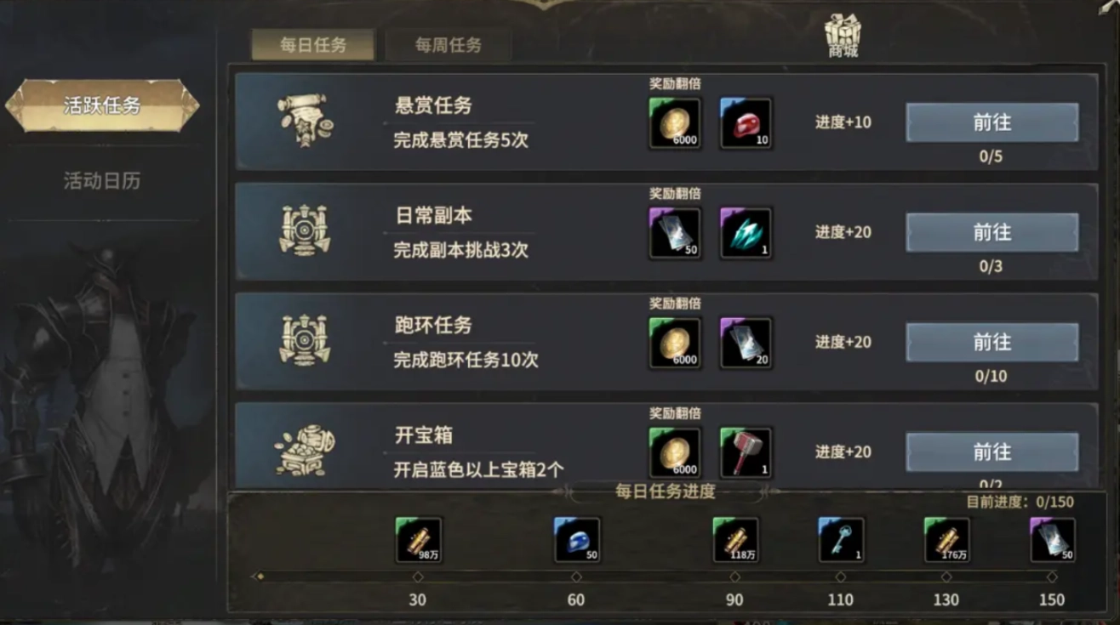Click the blue gem reward at milestone 60
Viewport: 1120px width, 625px height.
(577, 540)
